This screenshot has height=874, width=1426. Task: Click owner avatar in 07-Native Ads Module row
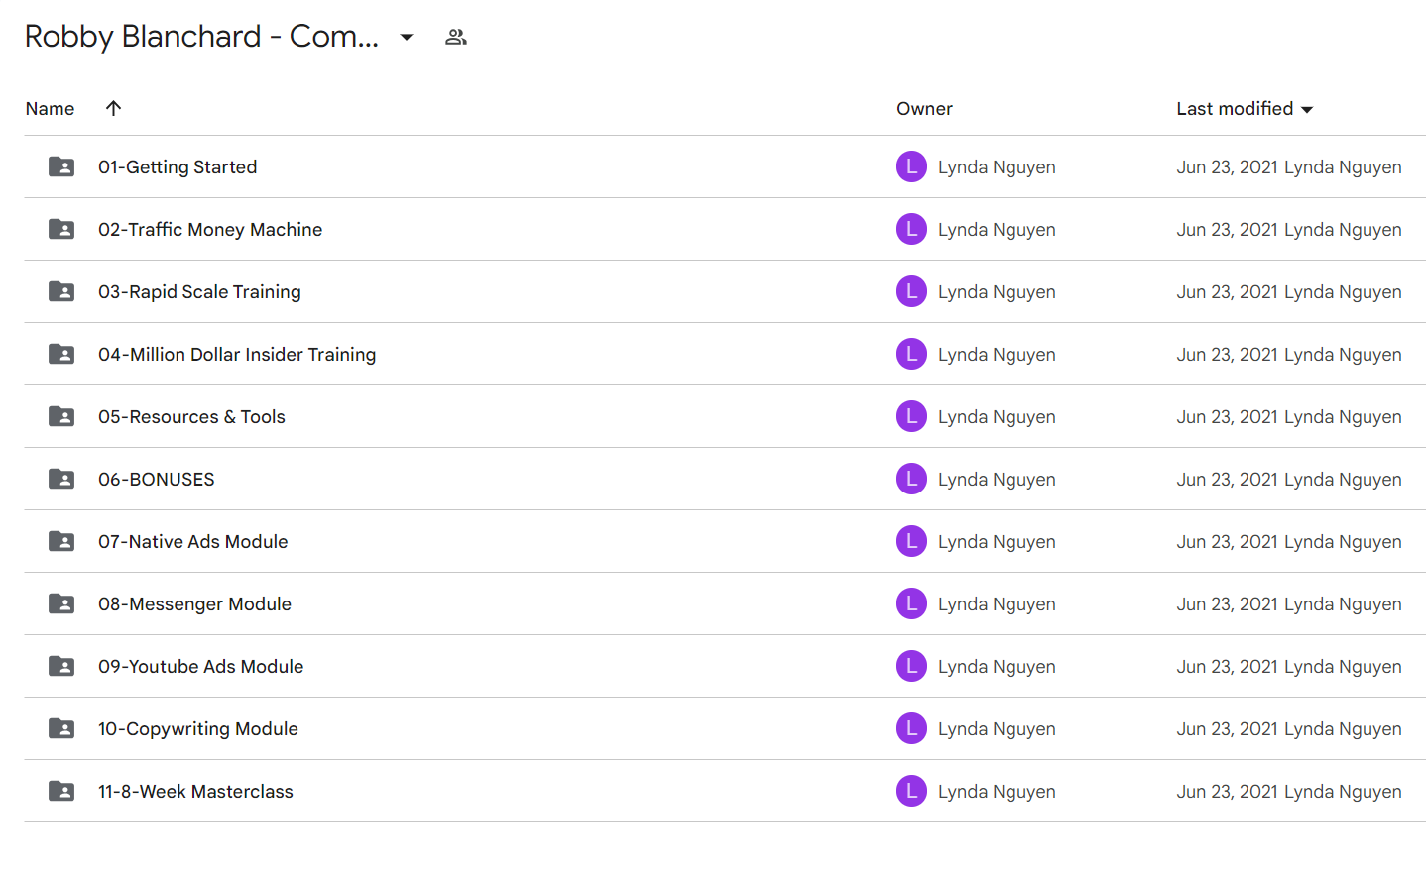click(x=911, y=541)
